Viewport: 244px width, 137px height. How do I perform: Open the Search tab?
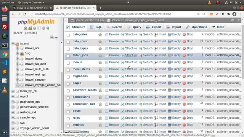(114, 27)
